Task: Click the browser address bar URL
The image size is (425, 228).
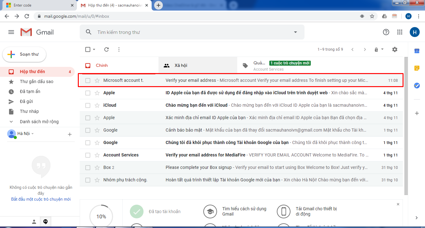Action: click(x=77, y=16)
